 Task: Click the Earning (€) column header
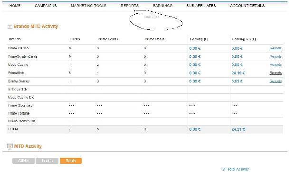[199, 39]
